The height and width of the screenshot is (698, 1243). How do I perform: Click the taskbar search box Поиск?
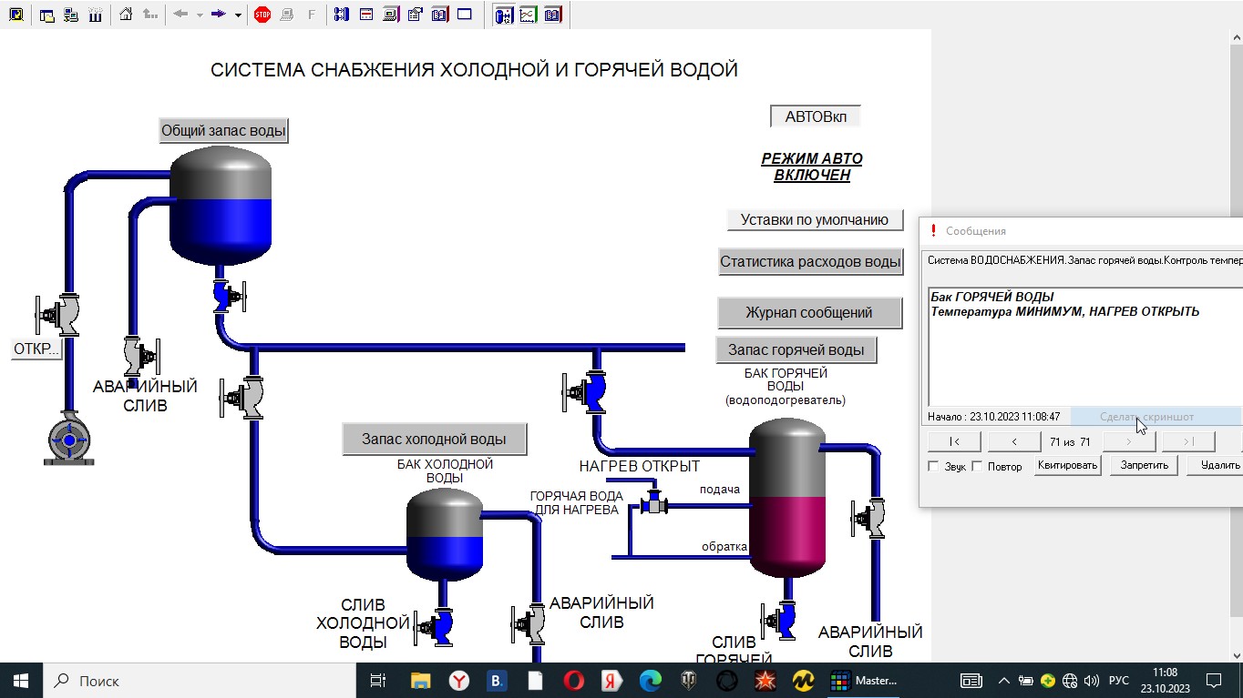[199, 680]
